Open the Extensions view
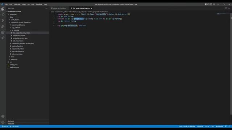 point(3,32)
